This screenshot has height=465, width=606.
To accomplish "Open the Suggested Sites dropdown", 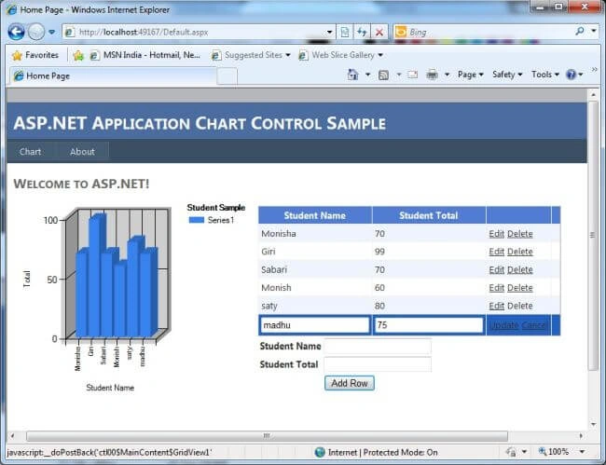I will [x=251, y=55].
